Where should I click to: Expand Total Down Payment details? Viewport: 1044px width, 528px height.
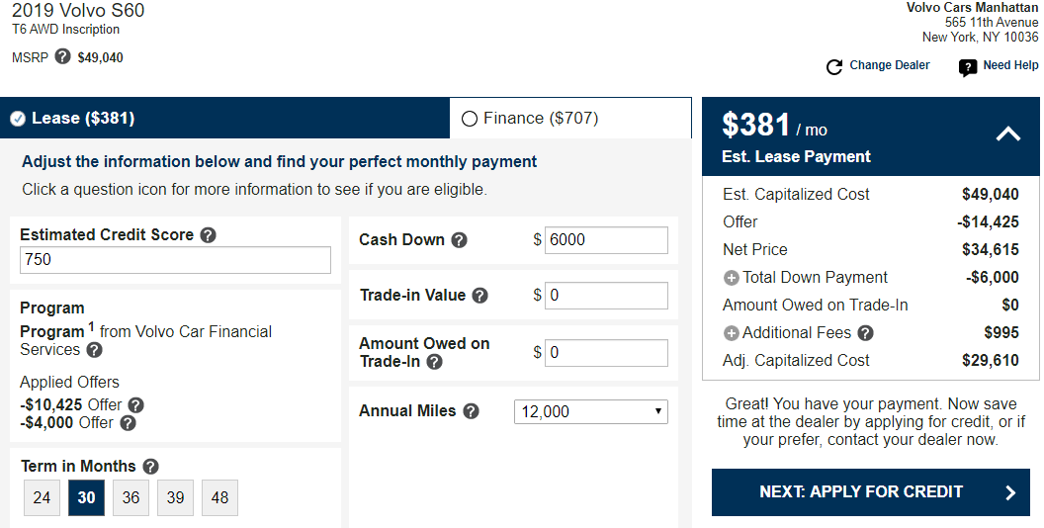[731, 278]
